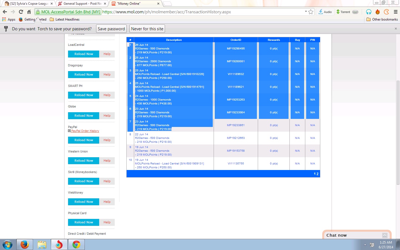Expand the Chat now panel
Screen dimensions: 400x250
pos(385,235)
